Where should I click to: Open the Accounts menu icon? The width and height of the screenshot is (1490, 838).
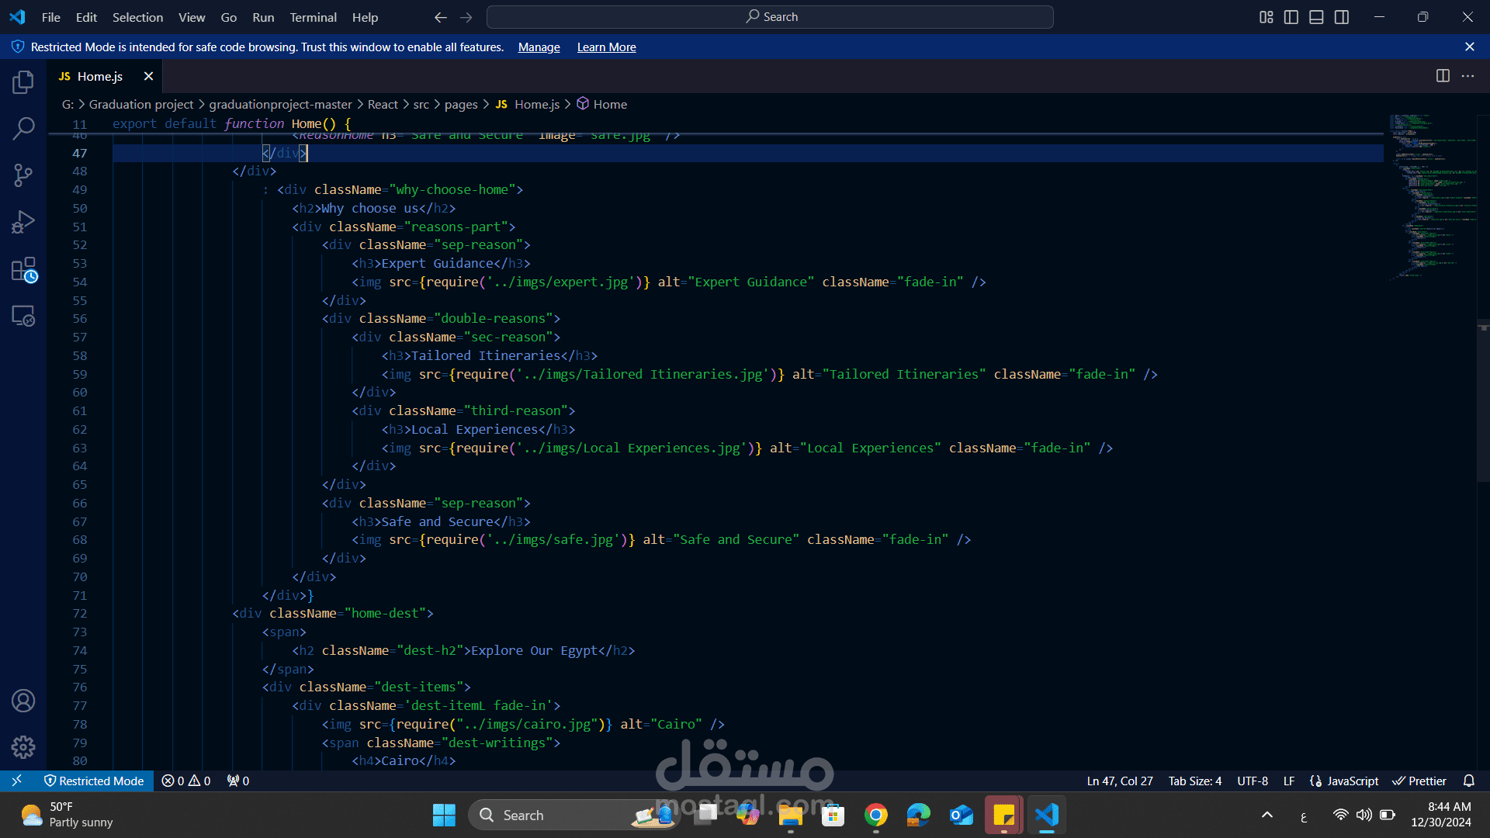[x=23, y=701]
